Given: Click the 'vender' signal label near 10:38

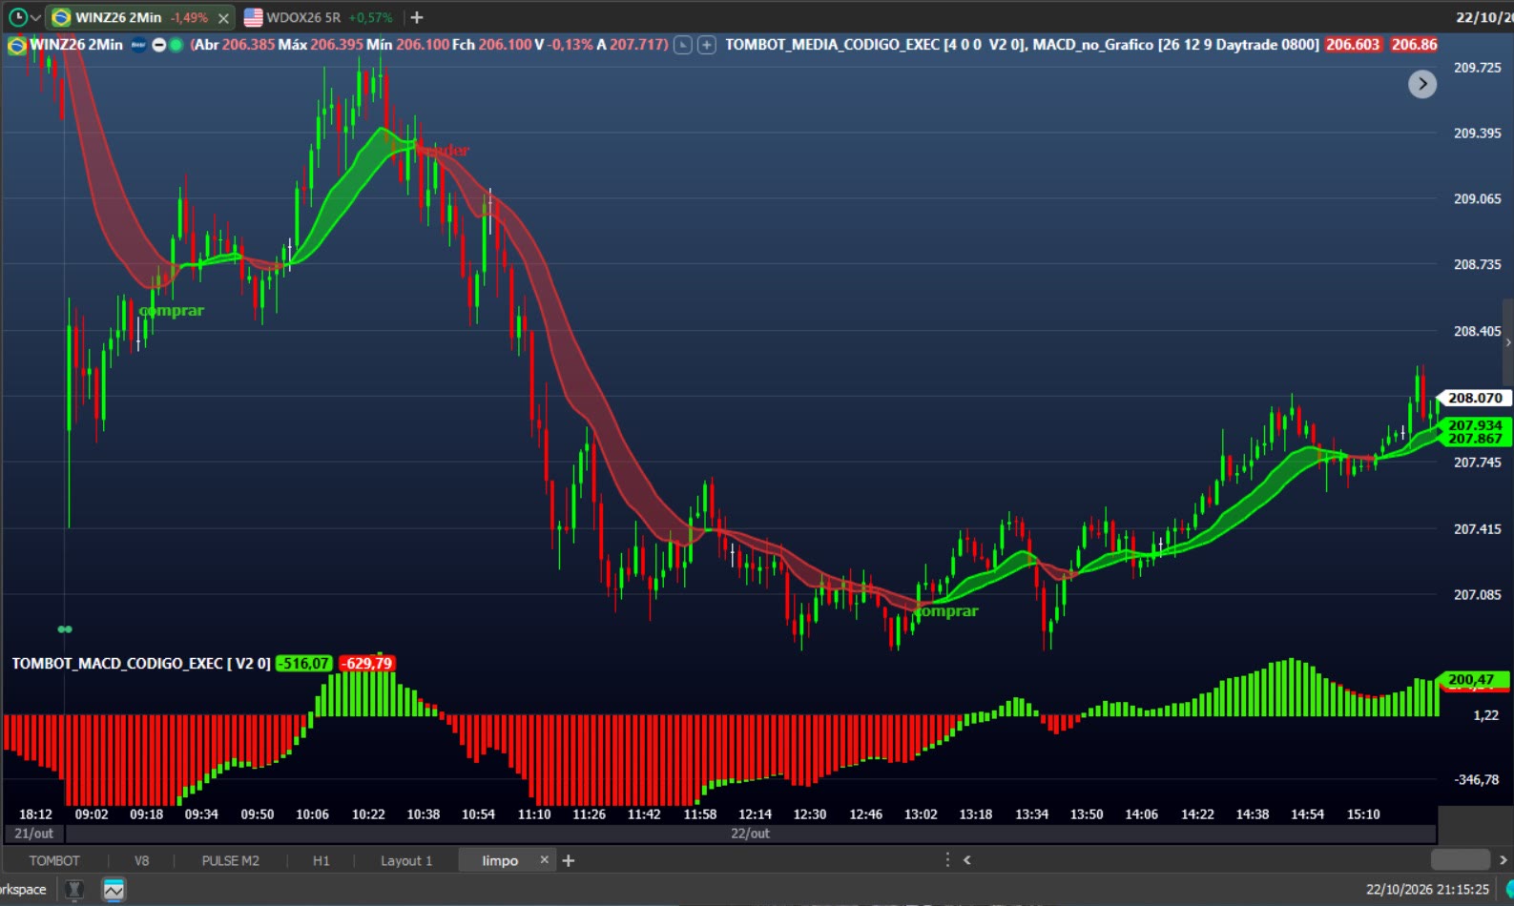Looking at the screenshot, I should (443, 150).
